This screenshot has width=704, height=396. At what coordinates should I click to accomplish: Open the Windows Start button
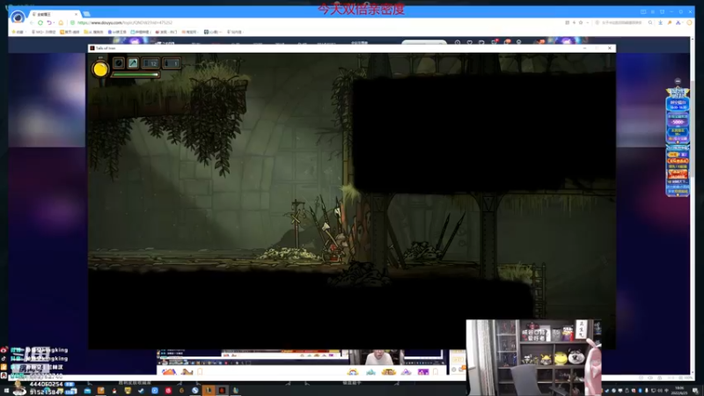[x=5, y=391]
